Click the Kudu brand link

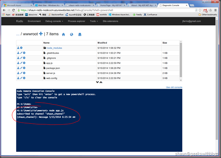pyautogui.click(x=19, y=21)
